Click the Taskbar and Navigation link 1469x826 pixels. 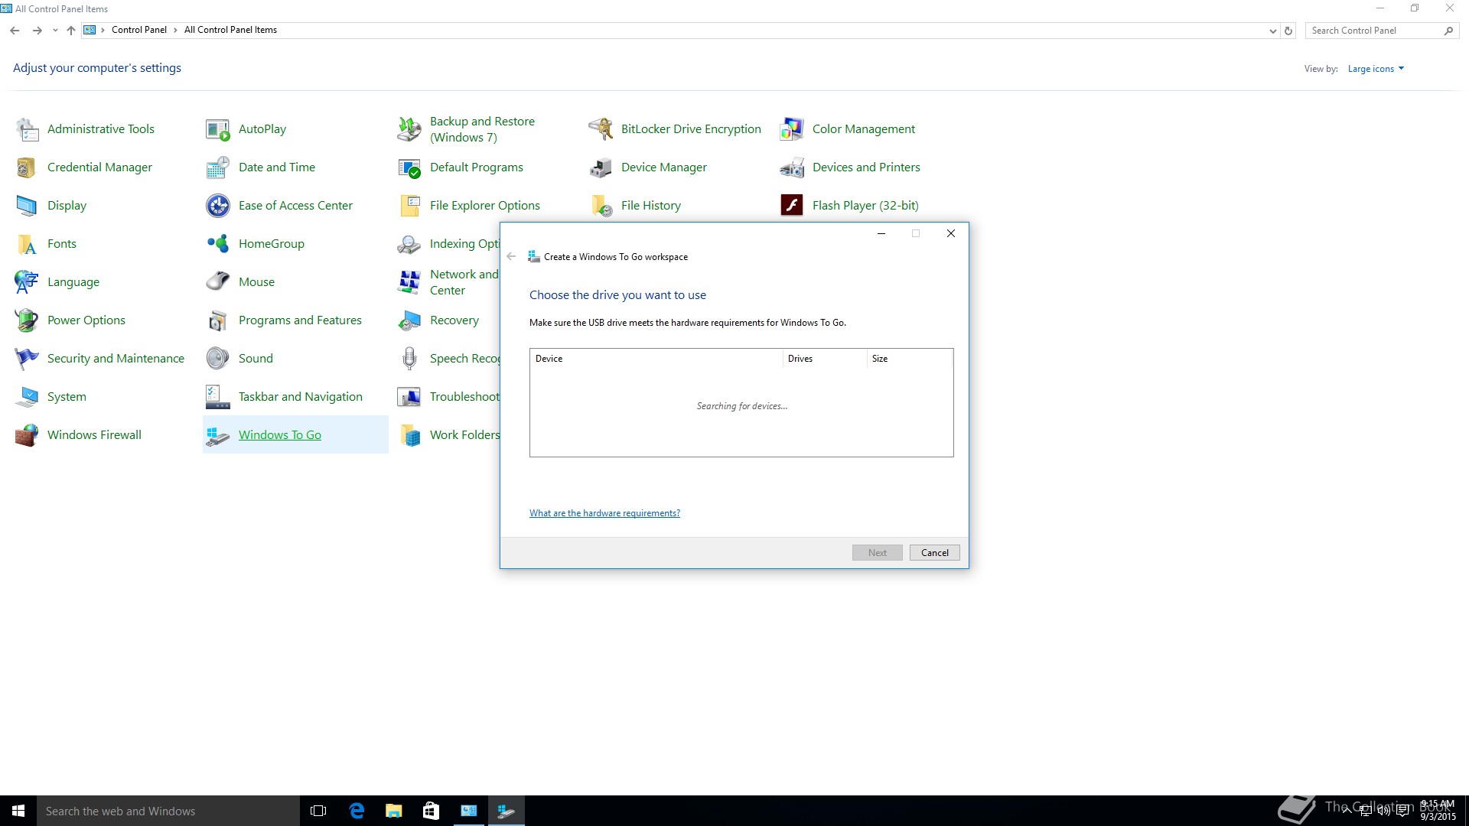301,396
